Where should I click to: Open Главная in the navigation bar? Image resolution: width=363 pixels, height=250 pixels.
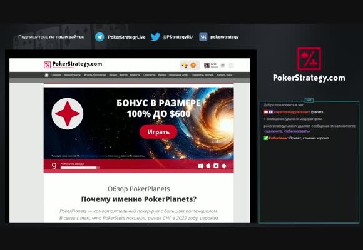click(56, 75)
